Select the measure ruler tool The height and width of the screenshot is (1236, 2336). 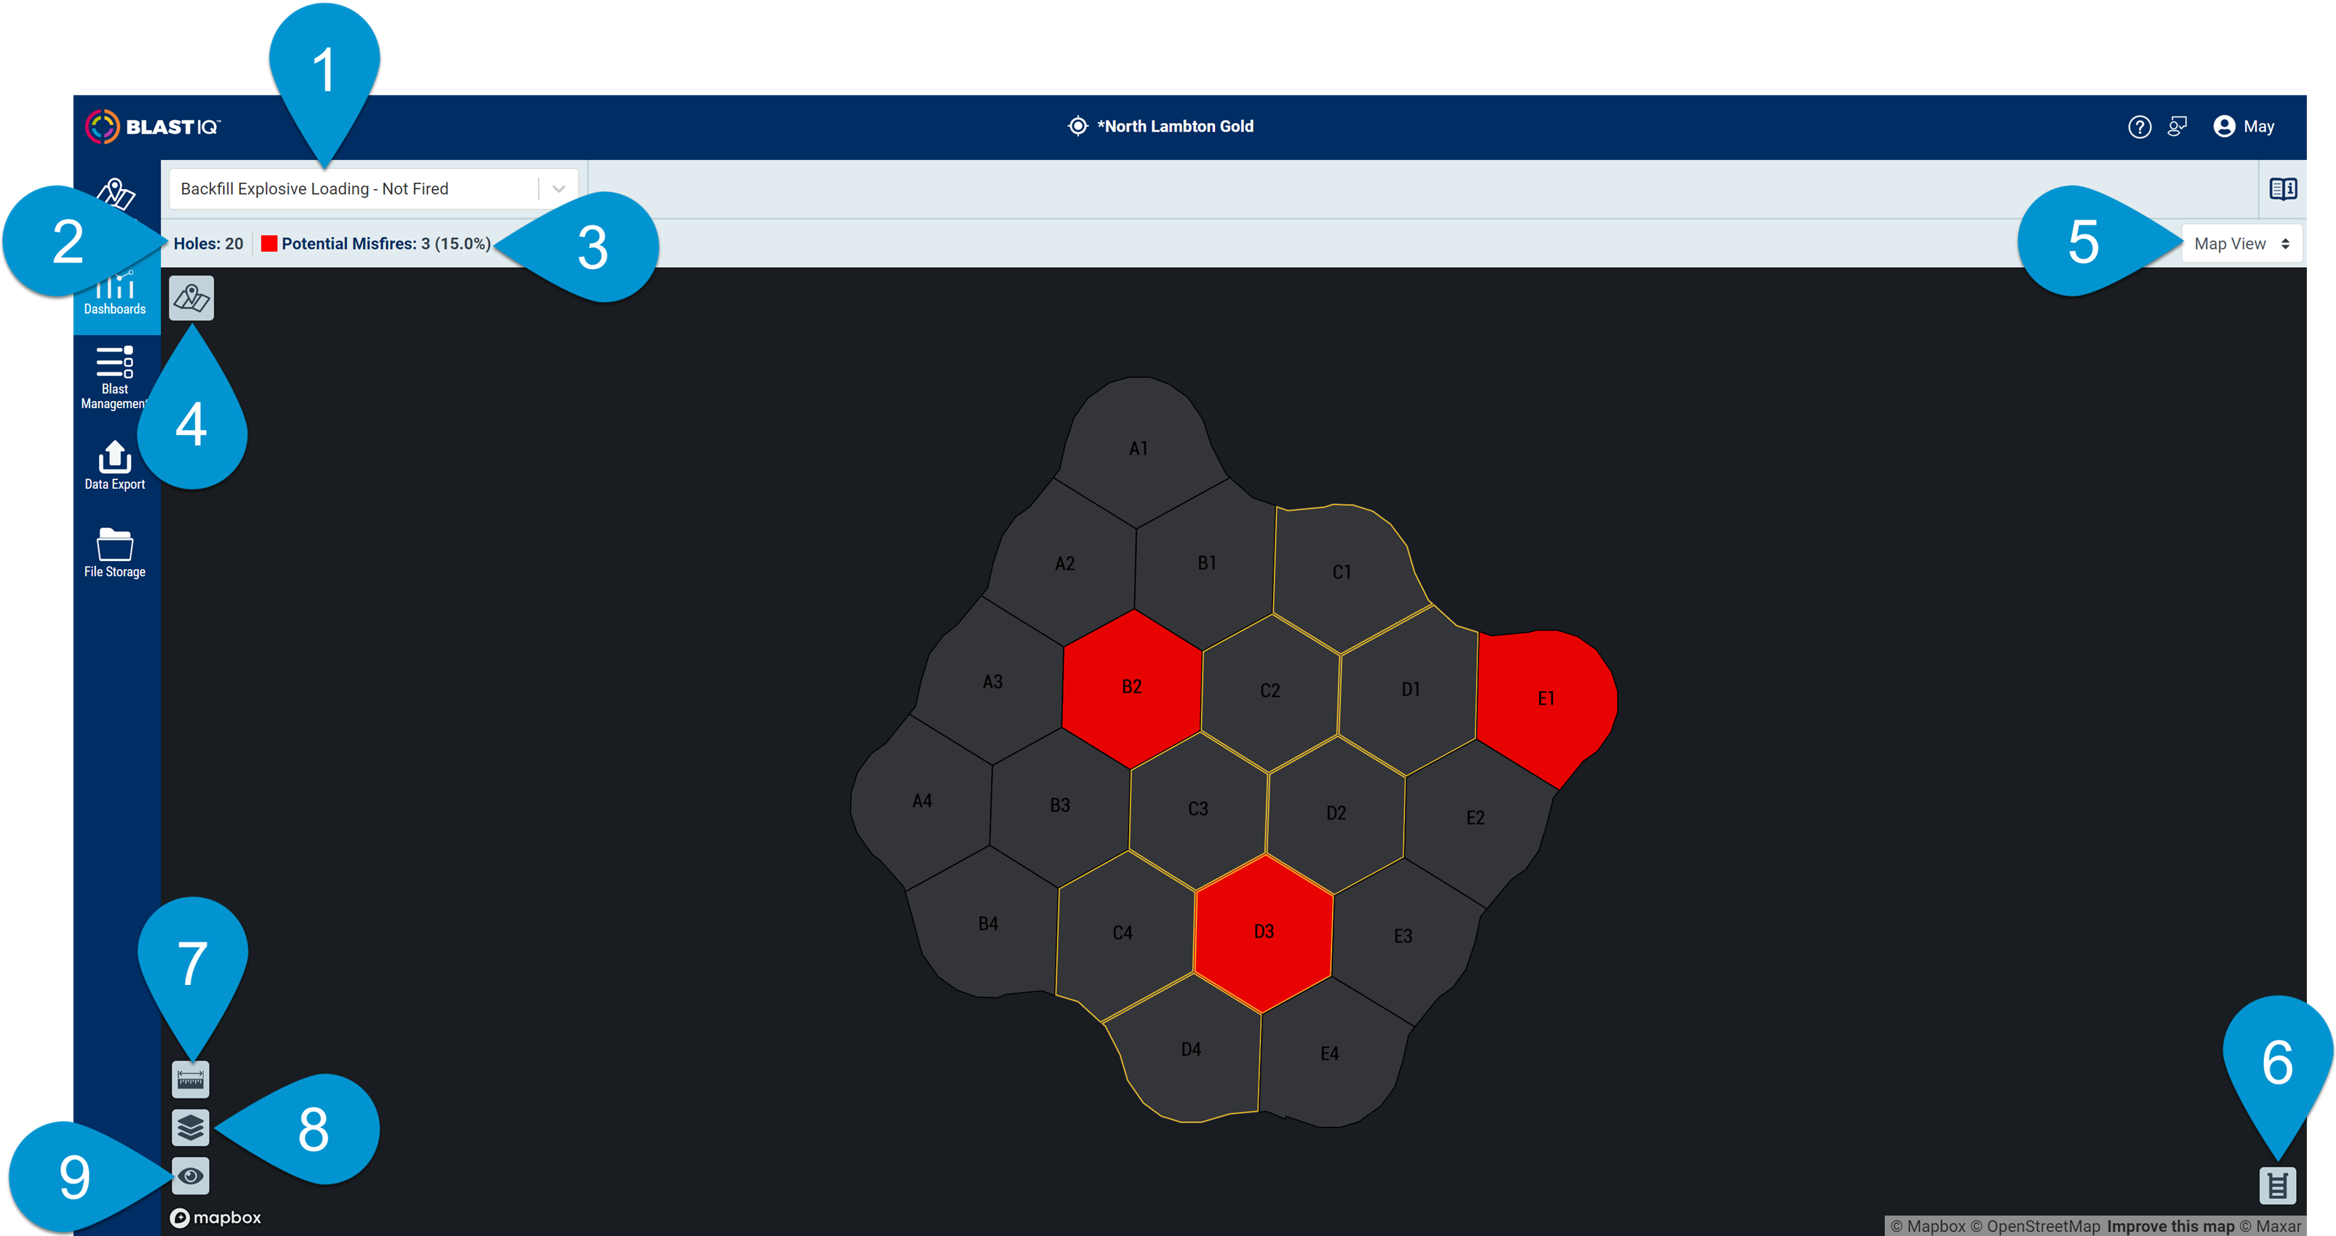[x=191, y=1079]
